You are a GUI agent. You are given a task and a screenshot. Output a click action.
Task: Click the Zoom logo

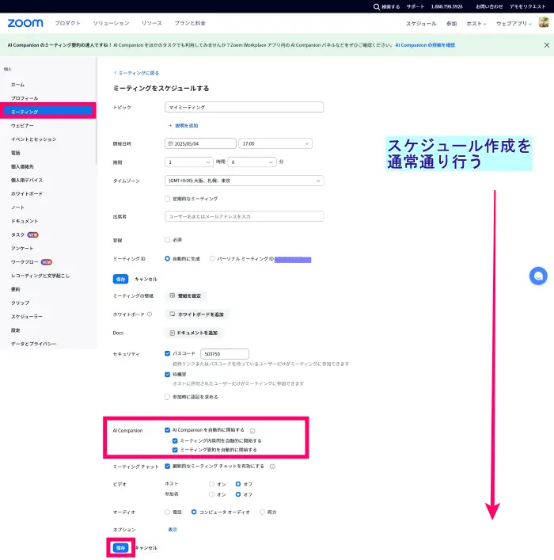25,23
